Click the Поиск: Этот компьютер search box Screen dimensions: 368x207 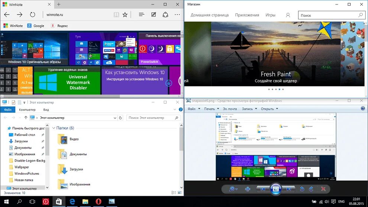pyautogui.click(x=154, y=118)
